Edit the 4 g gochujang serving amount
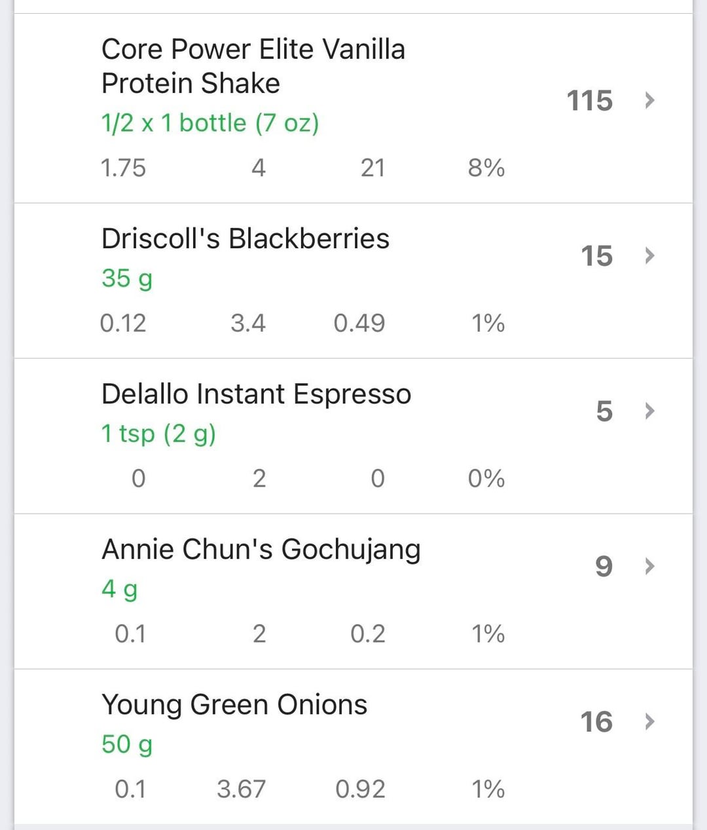The width and height of the screenshot is (707, 830). (119, 588)
